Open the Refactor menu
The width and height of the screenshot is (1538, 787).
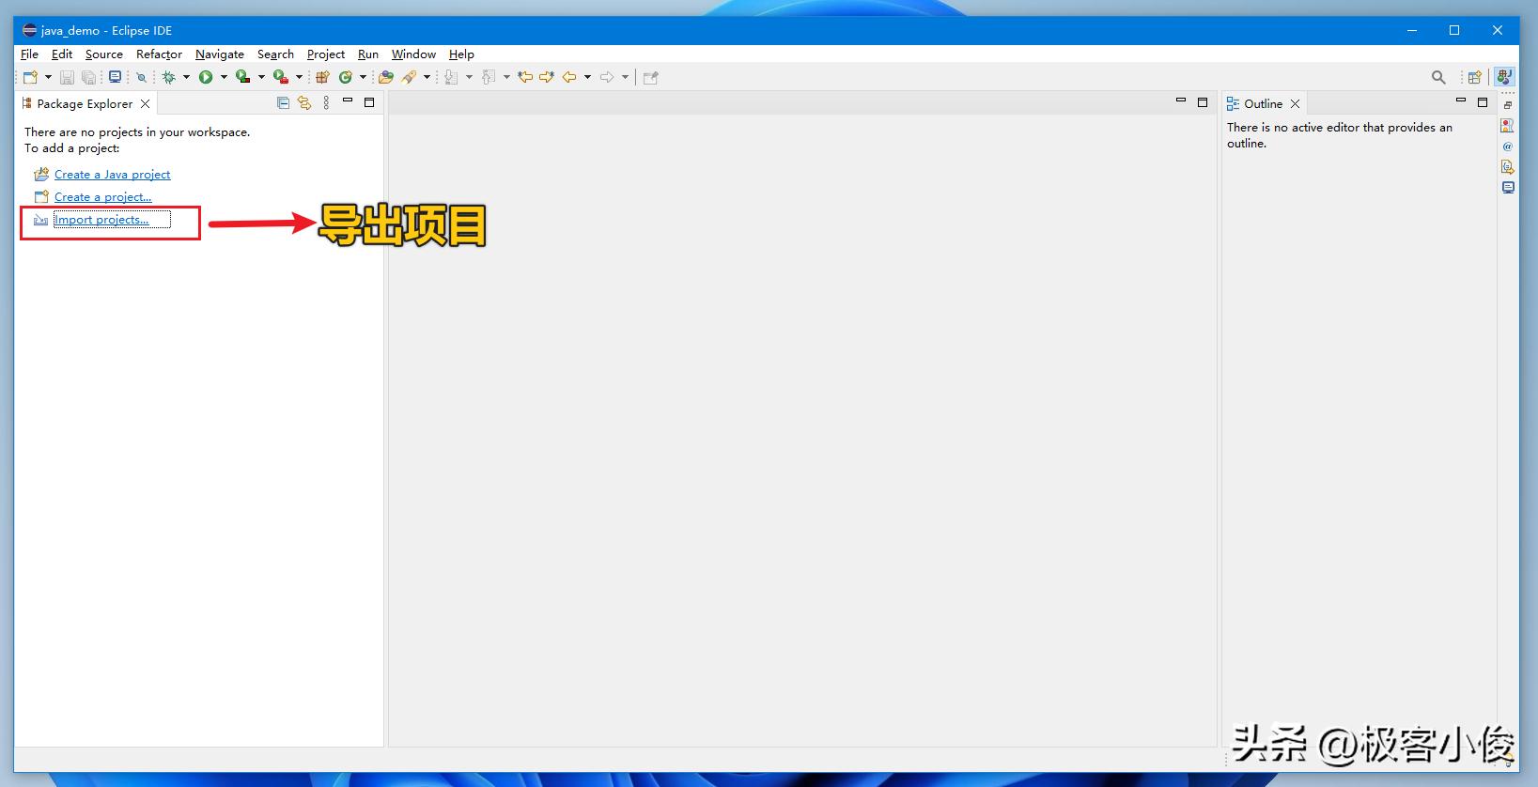(159, 54)
